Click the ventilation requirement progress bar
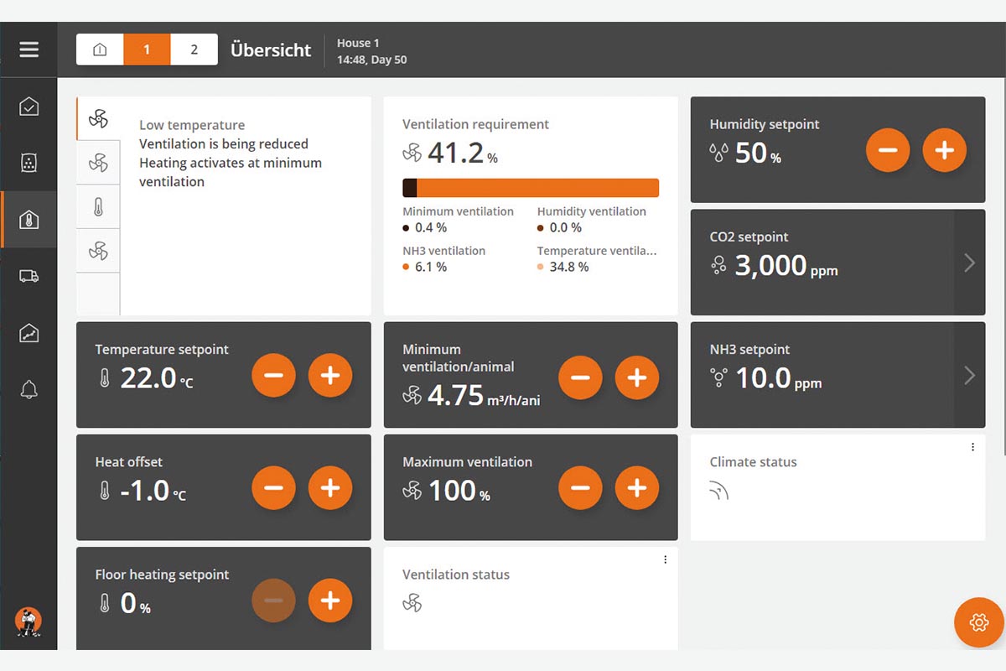This screenshot has height=671, width=1006. (531, 187)
